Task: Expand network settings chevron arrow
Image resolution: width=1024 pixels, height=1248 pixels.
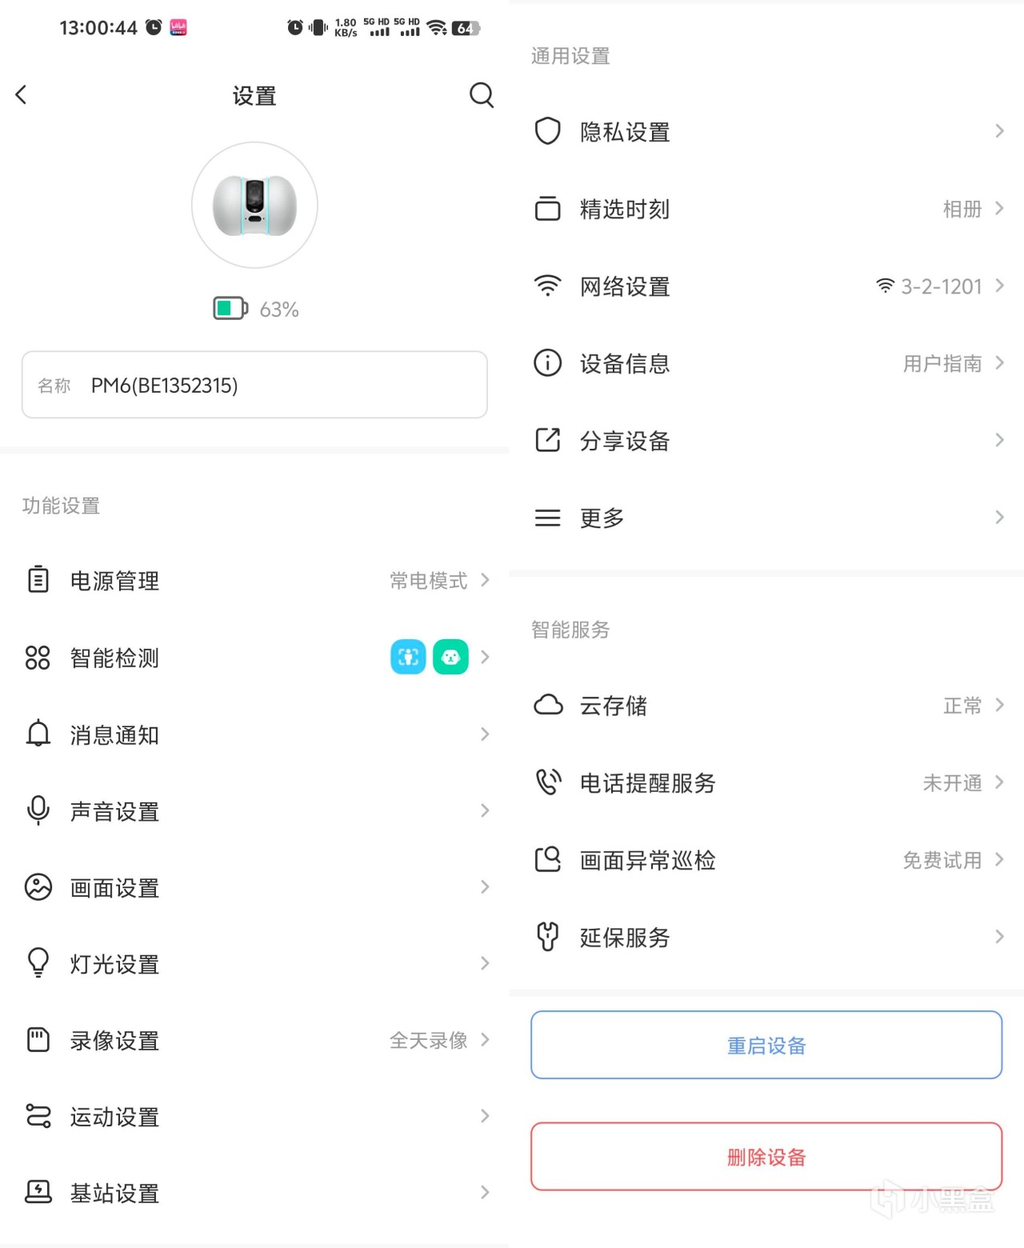Action: pyautogui.click(x=999, y=286)
